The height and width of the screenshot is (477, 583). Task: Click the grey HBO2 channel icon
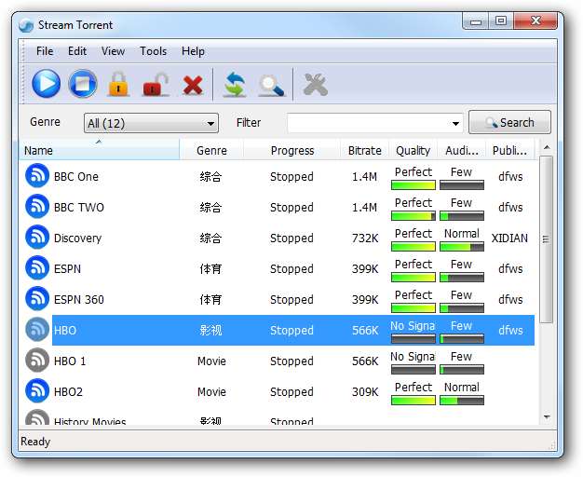point(37,391)
